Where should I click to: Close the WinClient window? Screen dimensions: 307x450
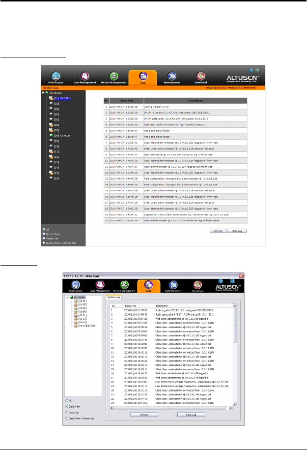click(x=241, y=276)
